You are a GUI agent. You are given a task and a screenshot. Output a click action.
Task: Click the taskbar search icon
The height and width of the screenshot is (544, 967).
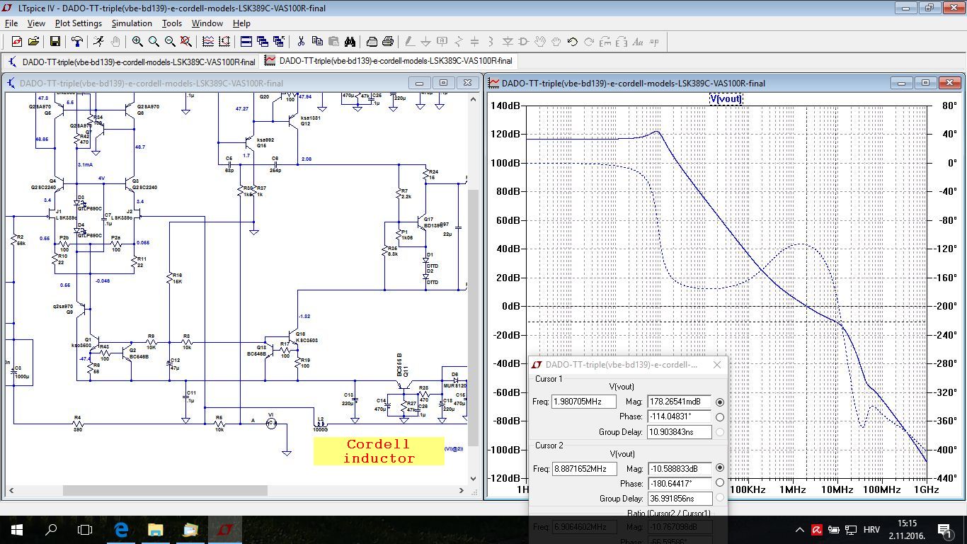tap(51, 530)
